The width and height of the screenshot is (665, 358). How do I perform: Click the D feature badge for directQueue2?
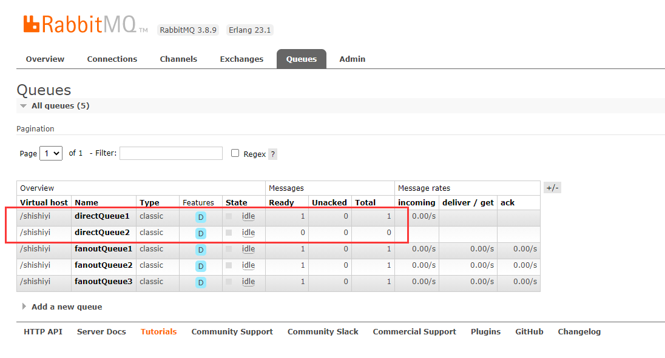click(201, 233)
